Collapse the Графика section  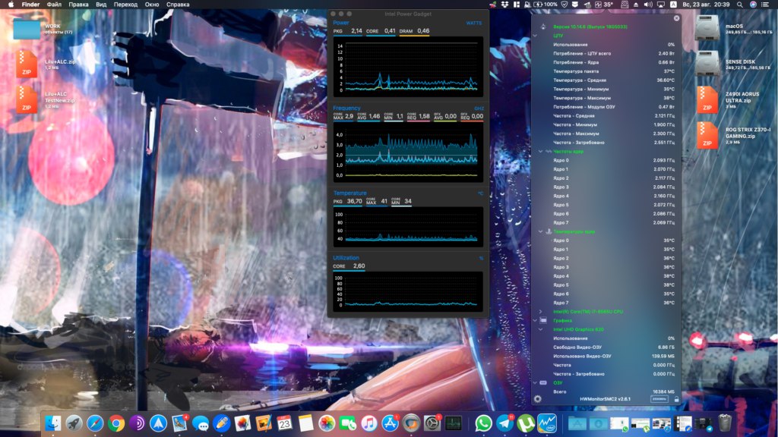(535, 321)
